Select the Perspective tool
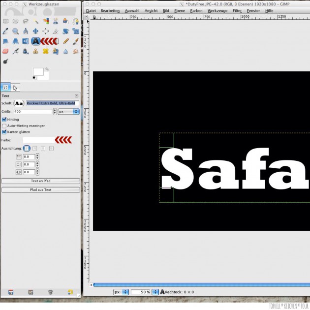The image size is (310, 310). (15, 41)
